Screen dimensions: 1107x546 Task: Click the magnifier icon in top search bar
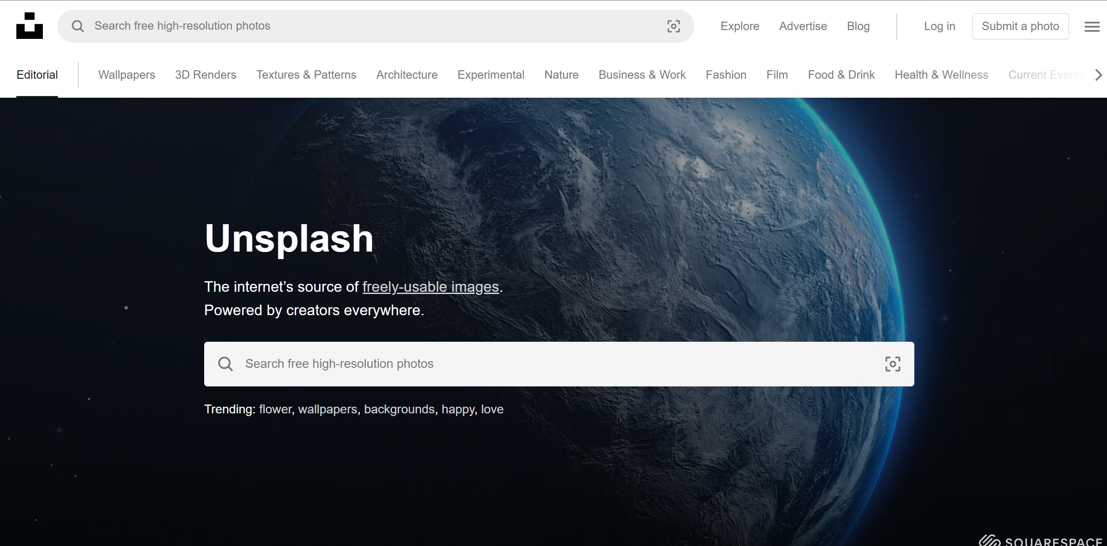(78, 26)
